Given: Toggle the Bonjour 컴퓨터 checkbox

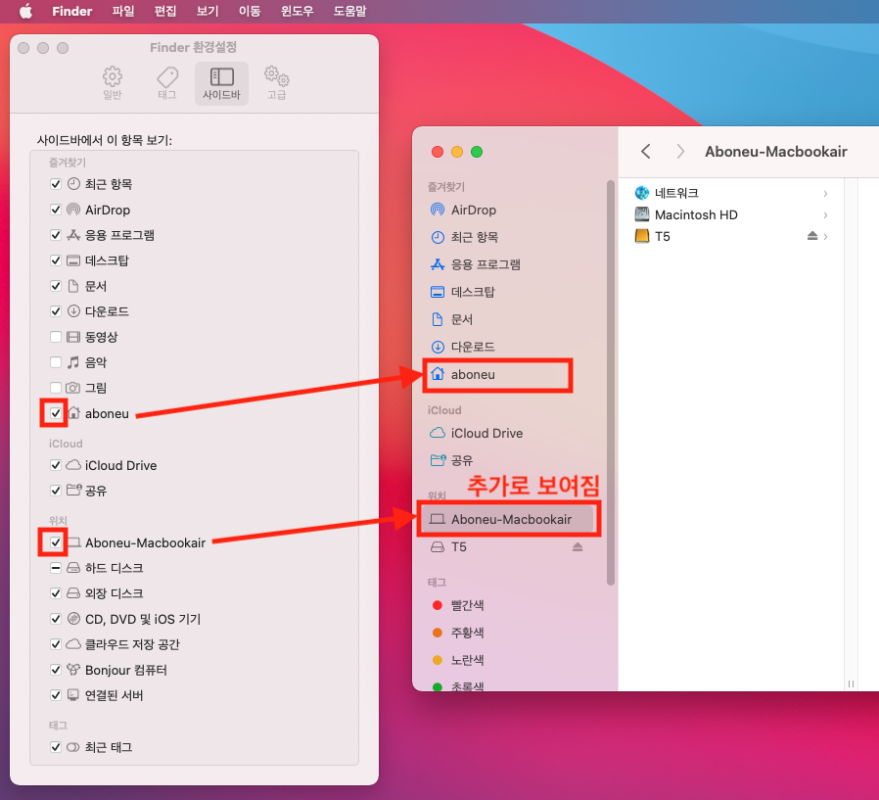Looking at the screenshot, I should tap(56, 670).
